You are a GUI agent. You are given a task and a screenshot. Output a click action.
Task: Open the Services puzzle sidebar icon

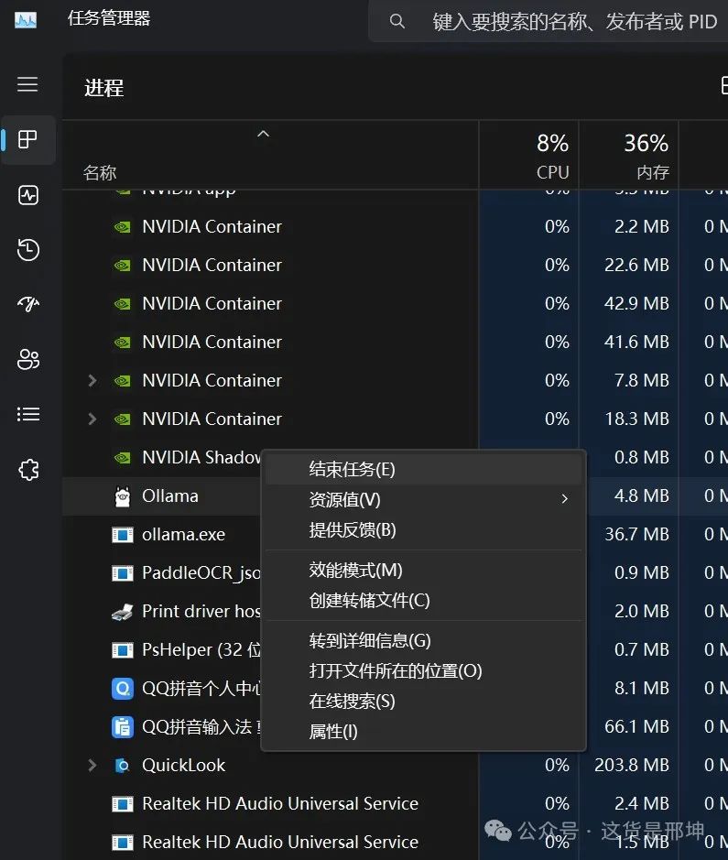[x=28, y=470]
